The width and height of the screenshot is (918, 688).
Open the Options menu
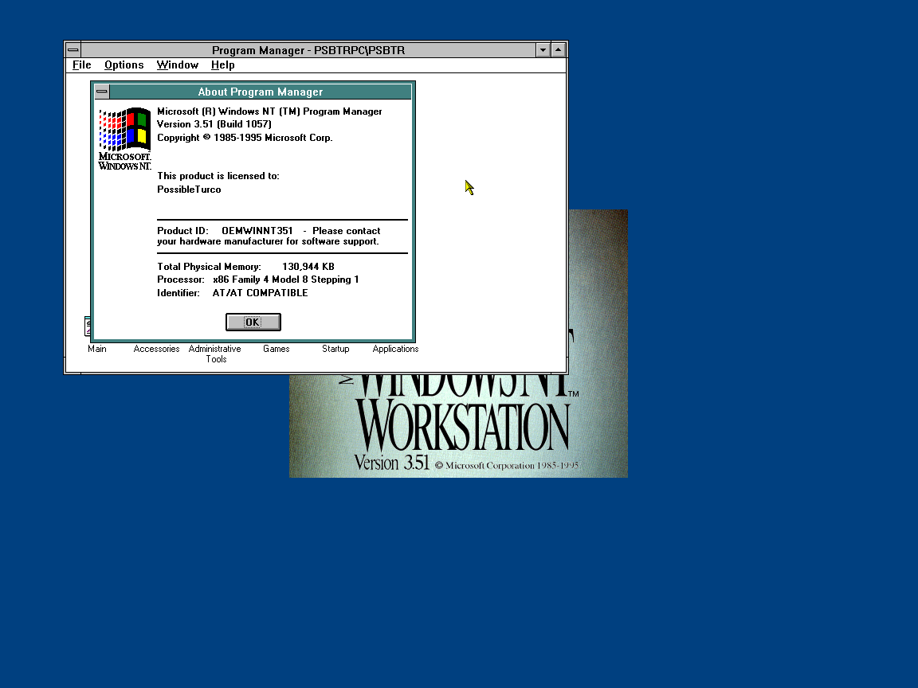[x=124, y=64]
